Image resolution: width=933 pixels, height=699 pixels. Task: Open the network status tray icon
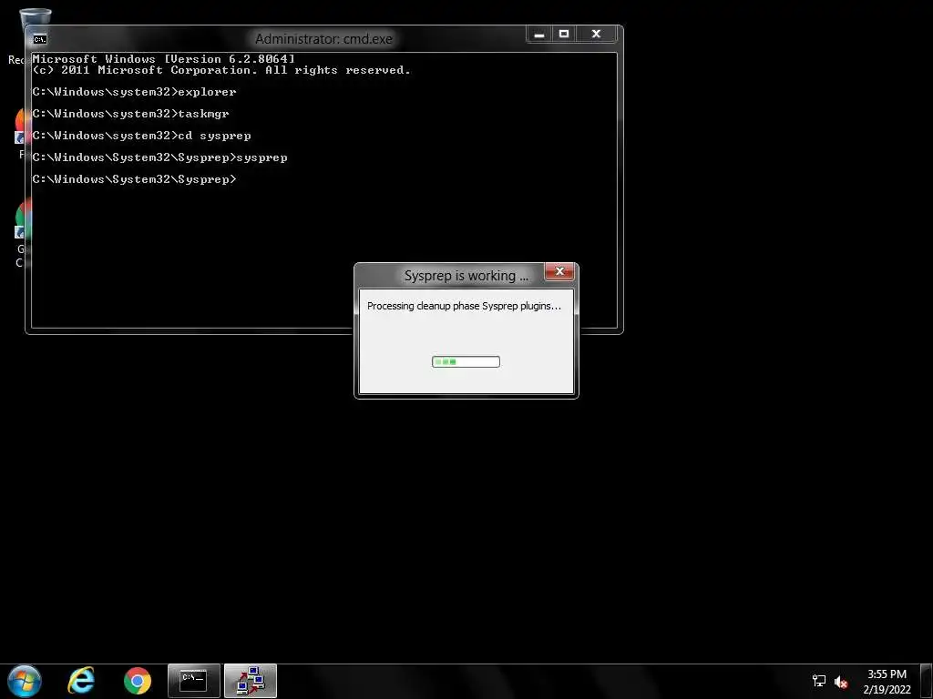819,681
